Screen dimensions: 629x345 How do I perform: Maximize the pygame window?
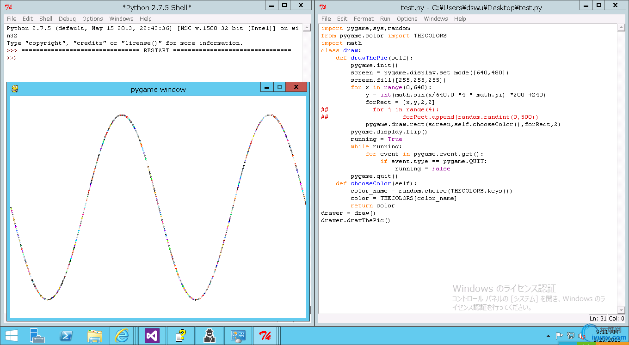point(279,87)
